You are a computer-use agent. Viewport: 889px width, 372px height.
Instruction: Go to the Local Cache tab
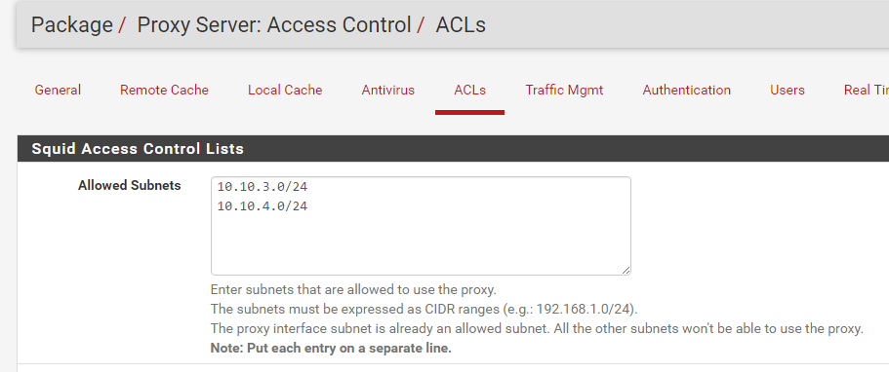point(285,90)
